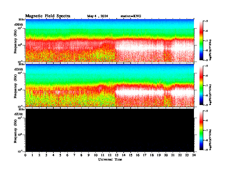Click the -7 value on dD/dt color scale

tap(206, 86)
